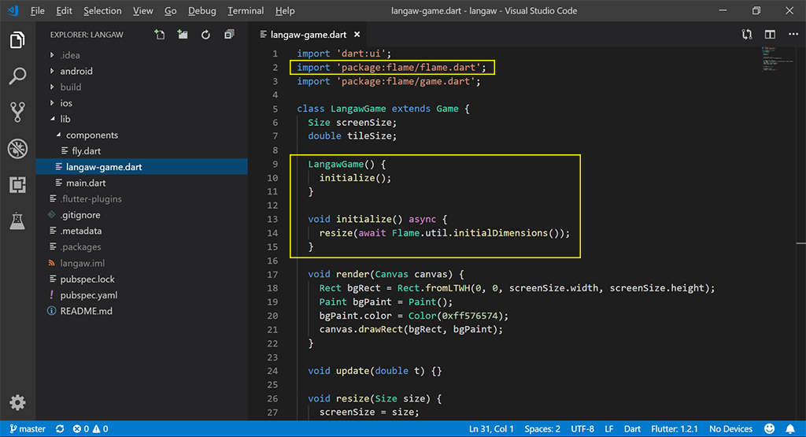Click No Devices in status bar
Image resolution: width=806 pixels, height=437 pixels.
(730, 429)
